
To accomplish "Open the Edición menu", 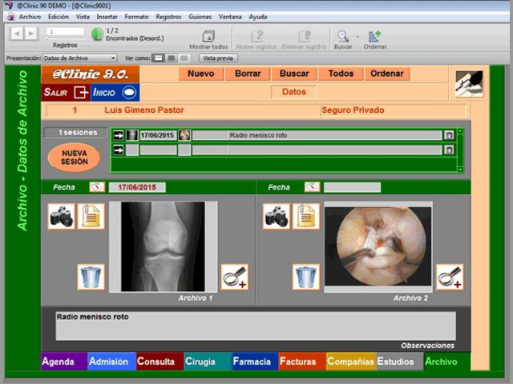I will click(x=59, y=17).
